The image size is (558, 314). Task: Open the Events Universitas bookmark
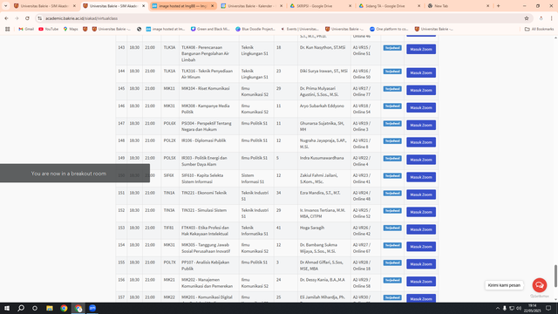click(x=300, y=29)
